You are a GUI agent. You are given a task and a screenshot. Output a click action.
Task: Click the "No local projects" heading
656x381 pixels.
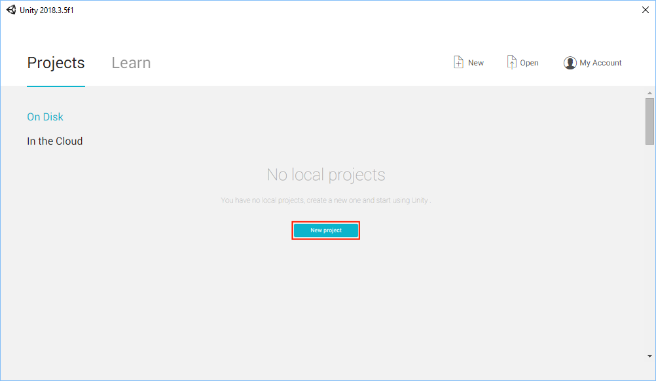(326, 175)
